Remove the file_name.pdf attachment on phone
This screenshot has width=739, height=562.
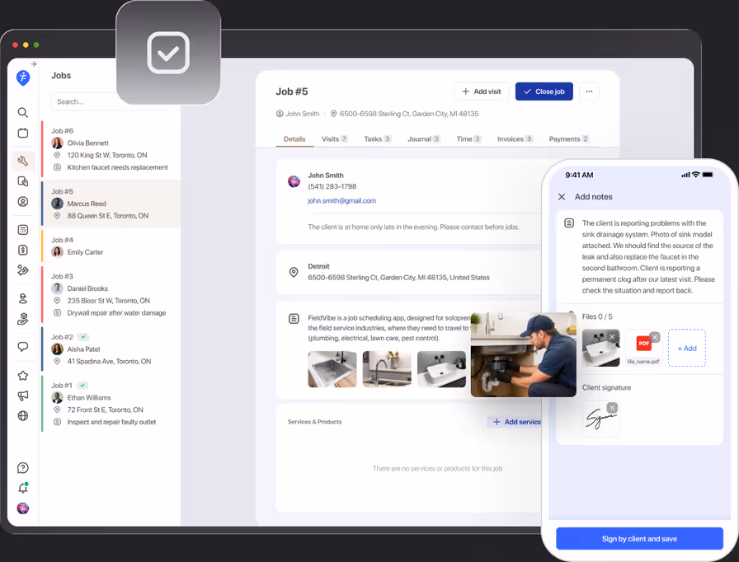(x=654, y=336)
